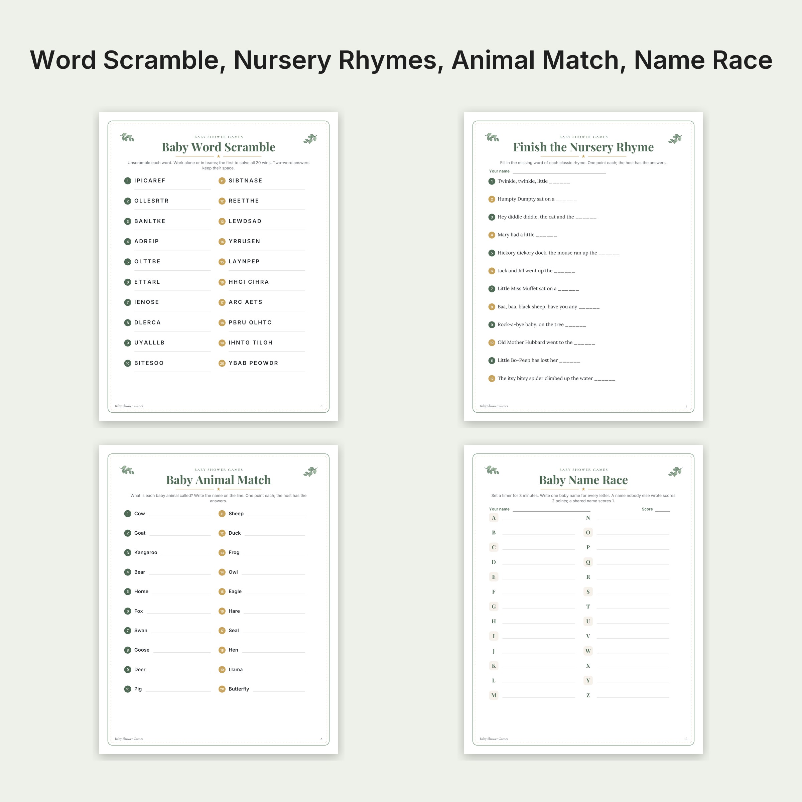Click the letter A tile in Name Race
Image resolution: width=802 pixels, height=802 pixels.
[x=494, y=518]
